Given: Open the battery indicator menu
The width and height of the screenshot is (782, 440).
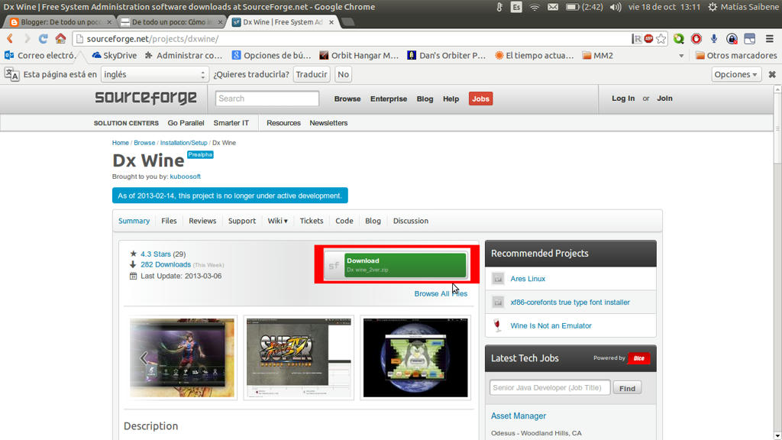Looking at the screenshot, I should [584, 7].
